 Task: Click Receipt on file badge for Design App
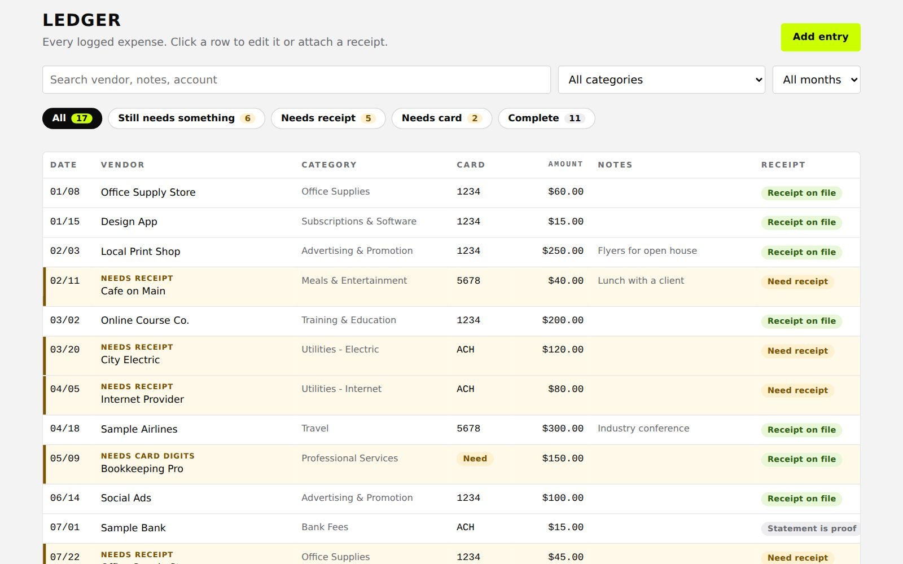[801, 222]
